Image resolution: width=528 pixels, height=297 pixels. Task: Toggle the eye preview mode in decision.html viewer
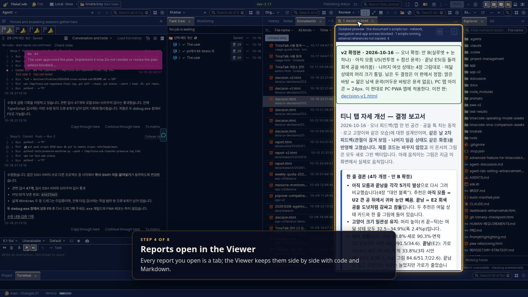click(440, 32)
